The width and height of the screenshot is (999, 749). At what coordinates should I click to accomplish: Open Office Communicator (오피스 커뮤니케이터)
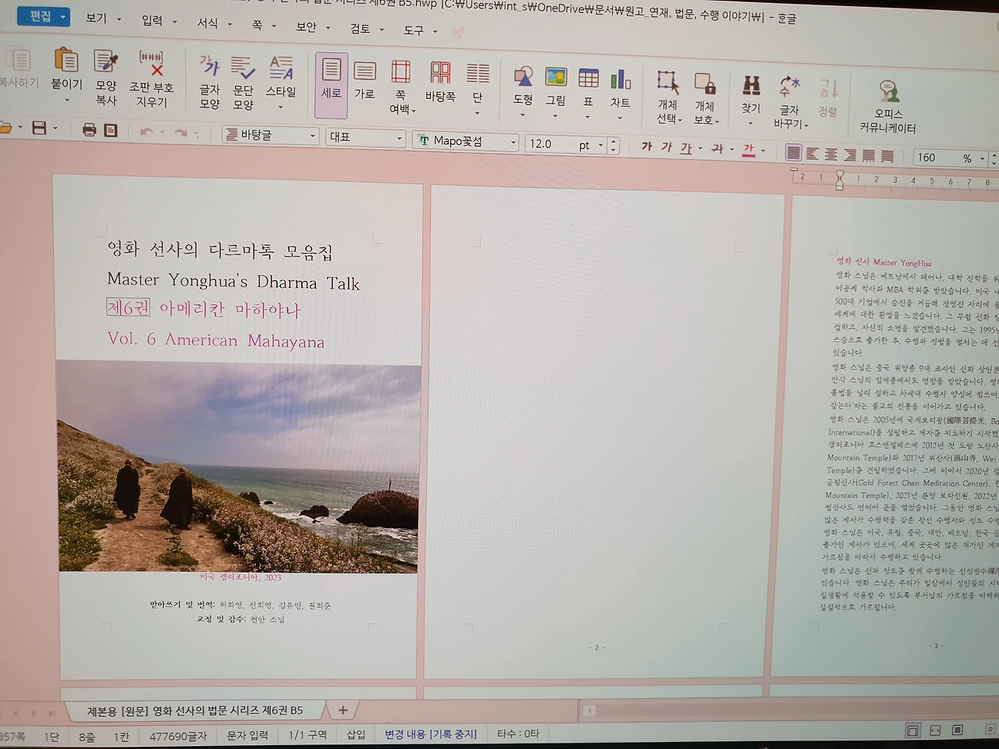pyautogui.click(x=888, y=91)
